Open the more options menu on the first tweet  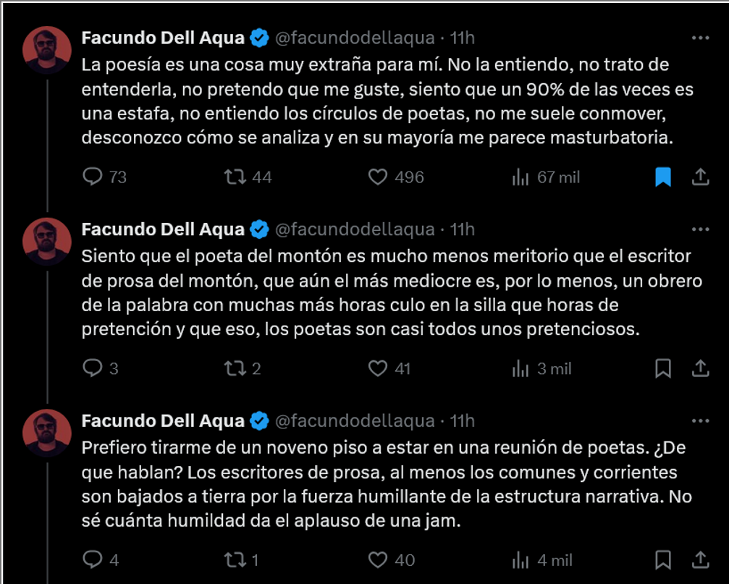pyautogui.click(x=700, y=38)
